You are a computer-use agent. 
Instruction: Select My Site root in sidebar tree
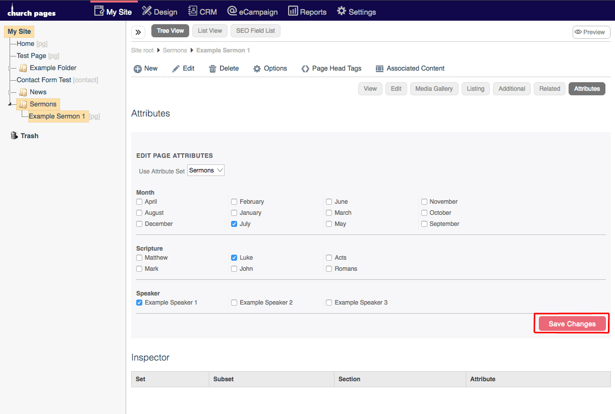[x=19, y=32]
